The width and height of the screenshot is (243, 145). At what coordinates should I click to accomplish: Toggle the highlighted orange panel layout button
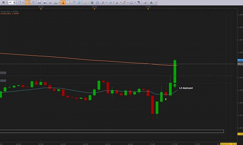[x=28, y=2]
